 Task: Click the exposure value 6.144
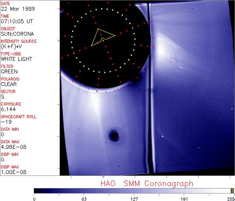pos(8,109)
